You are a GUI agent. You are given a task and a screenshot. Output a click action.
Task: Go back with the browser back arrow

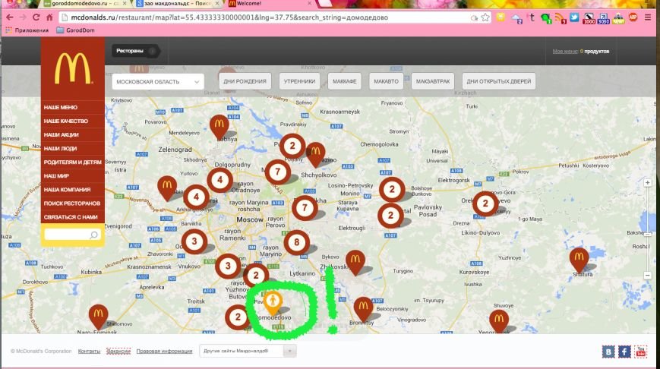[x=10, y=17]
